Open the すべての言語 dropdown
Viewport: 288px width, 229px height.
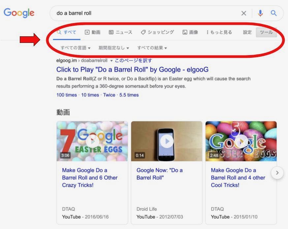[76, 48]
